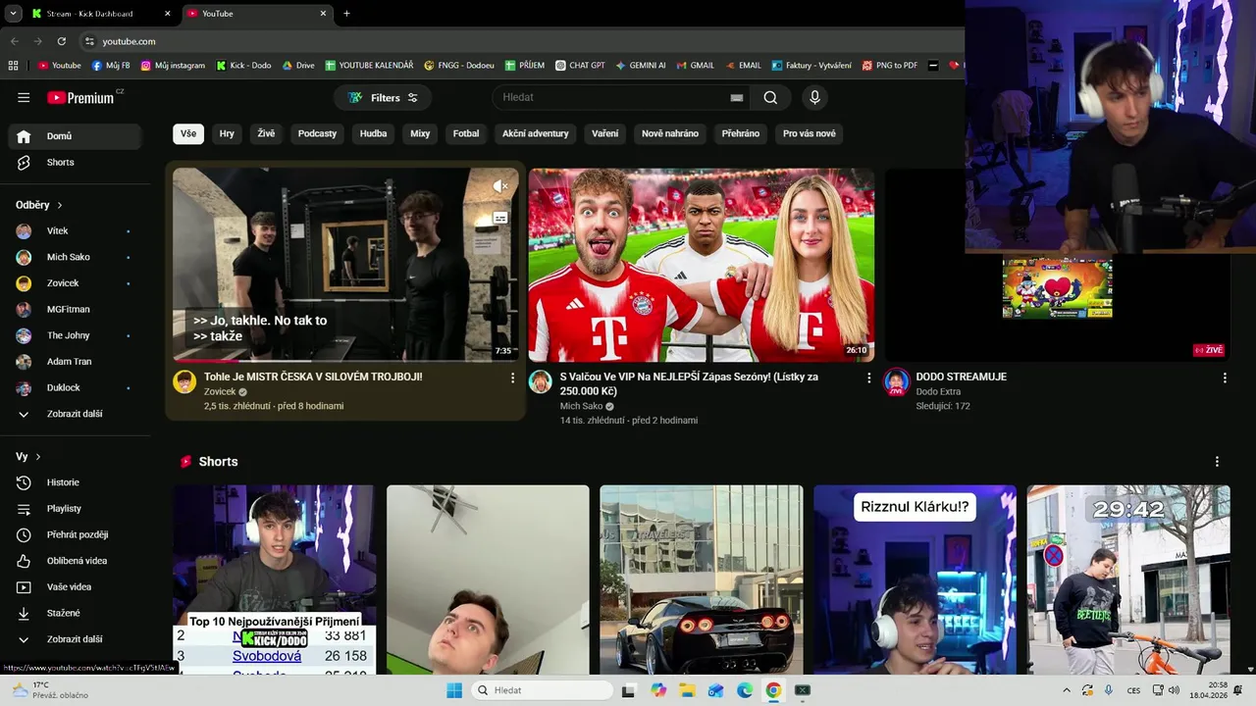Select the Živě filter chip

pos(266,133)
